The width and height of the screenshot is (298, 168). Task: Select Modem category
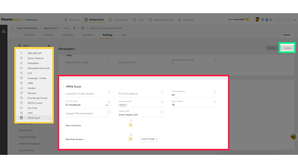coord(34,88)
